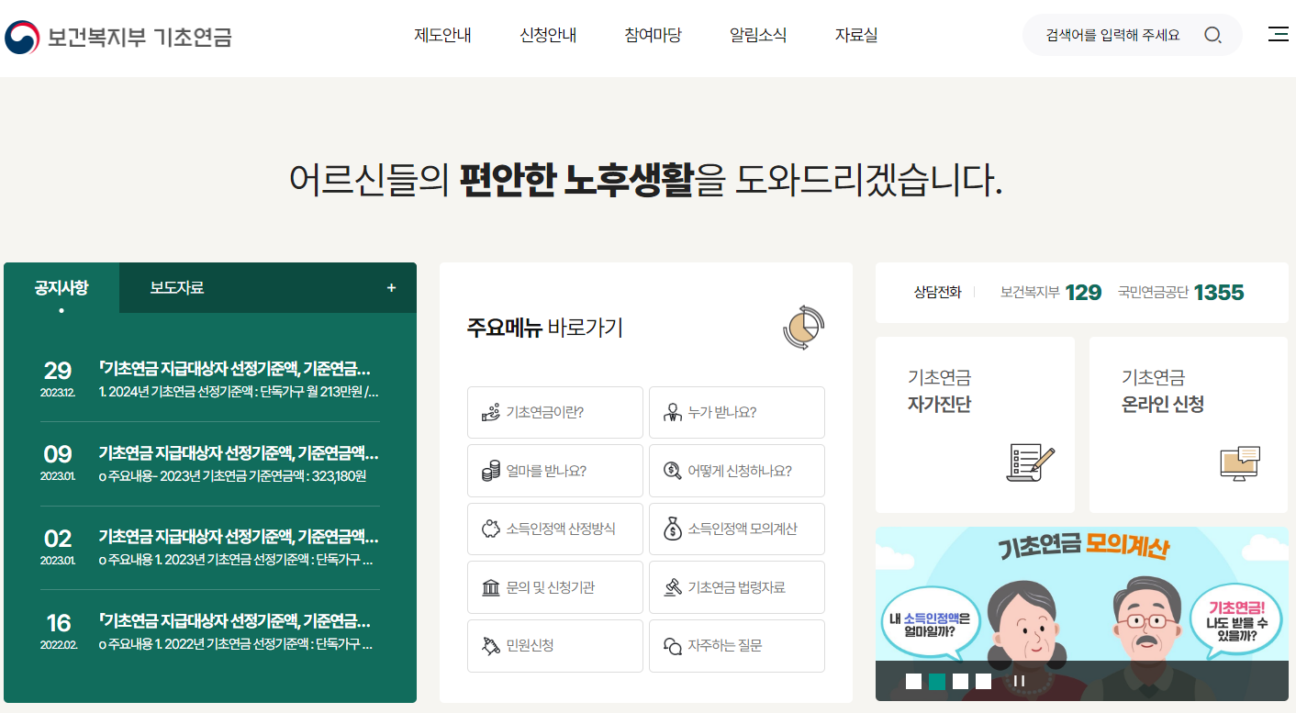
Task: Click the 소득인정액 산정방식 shortcut label
Action: (561, 529)
